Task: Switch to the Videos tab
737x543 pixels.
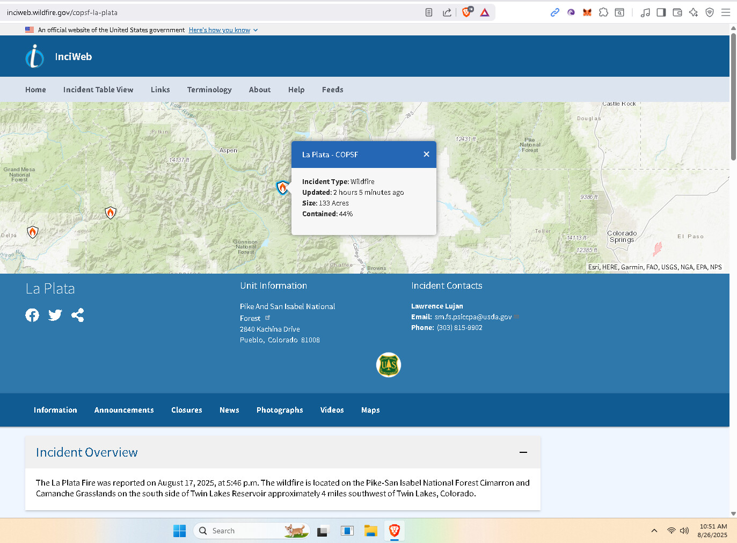Action: 332,410
